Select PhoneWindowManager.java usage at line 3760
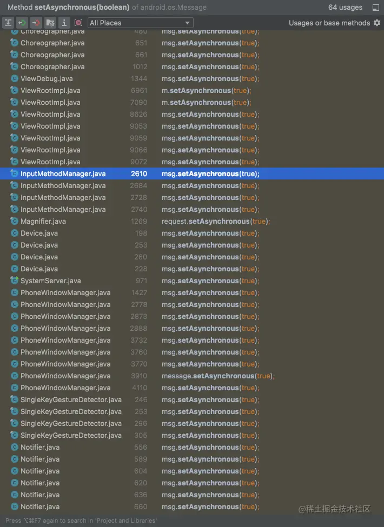384x527 pixels. (192, 352)
